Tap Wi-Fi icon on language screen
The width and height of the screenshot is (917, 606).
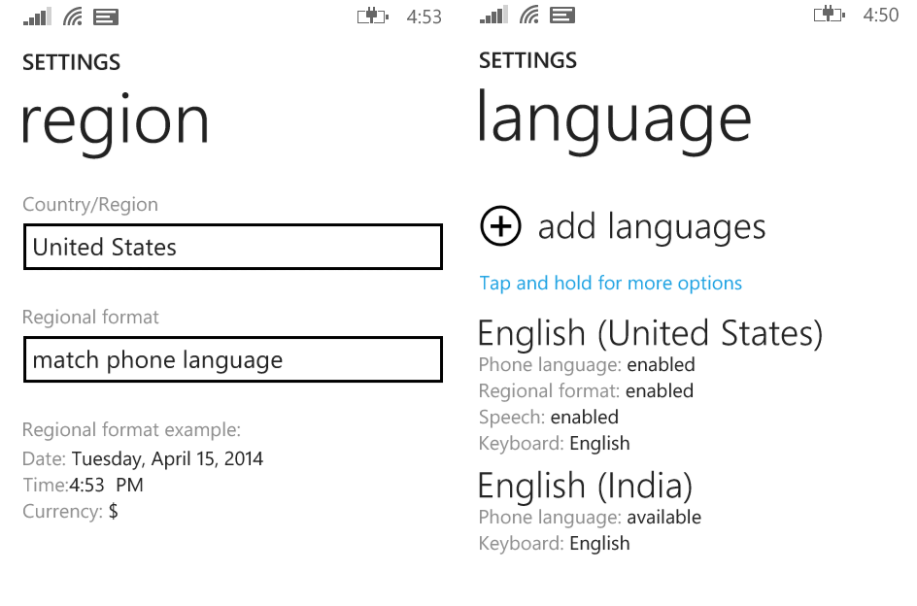point(529,15)
